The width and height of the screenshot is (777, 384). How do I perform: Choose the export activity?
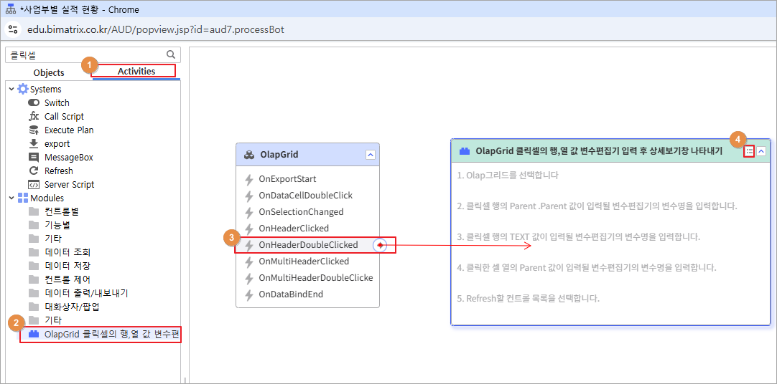pyautogui.click(x=57, y=144)
